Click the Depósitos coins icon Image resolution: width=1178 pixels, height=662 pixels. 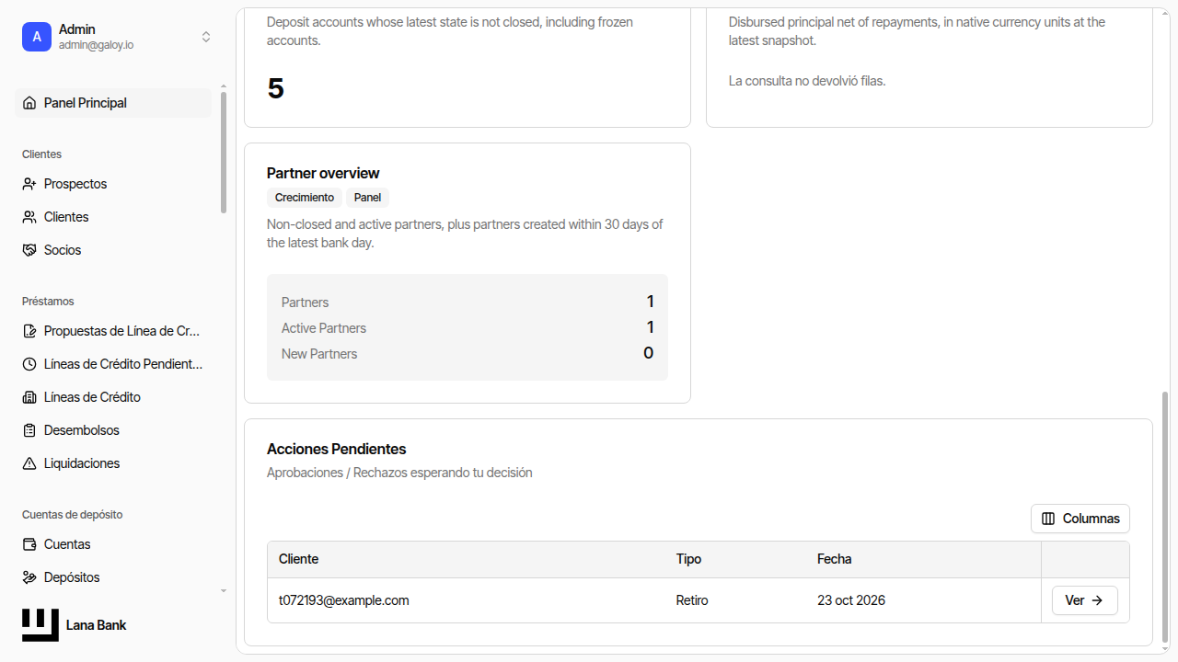pos(29,577)
